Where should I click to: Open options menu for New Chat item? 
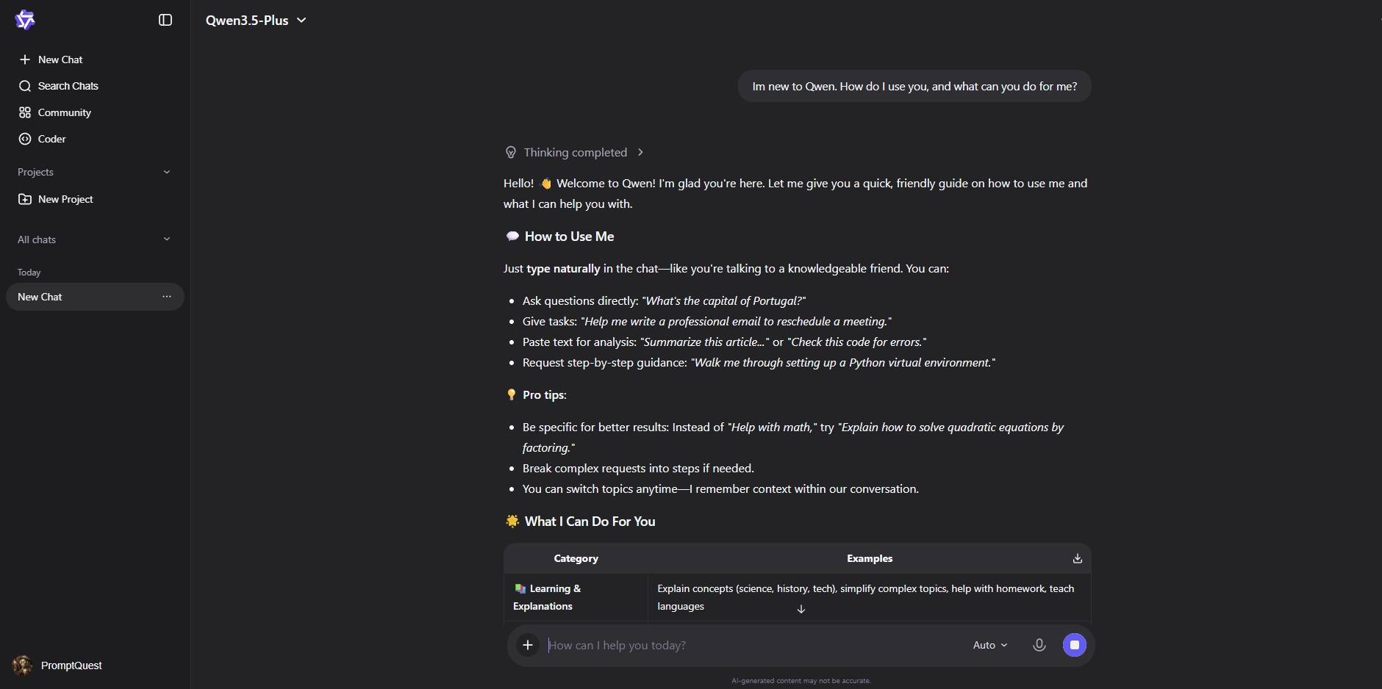coord(167,297)
